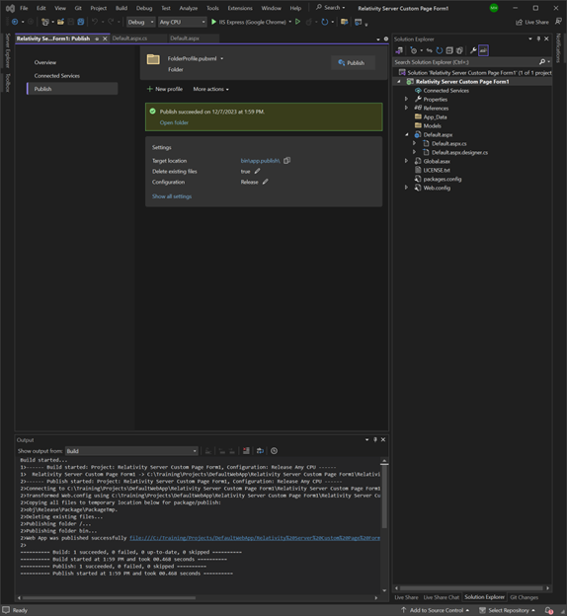Viewport: 567px width, 616px height.
Task: Click Add to Source Control in status bar
Action: (x=436, y=610)
